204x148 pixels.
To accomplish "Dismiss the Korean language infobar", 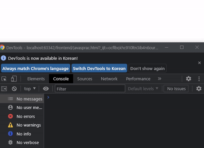I will (x=200, y=63).
